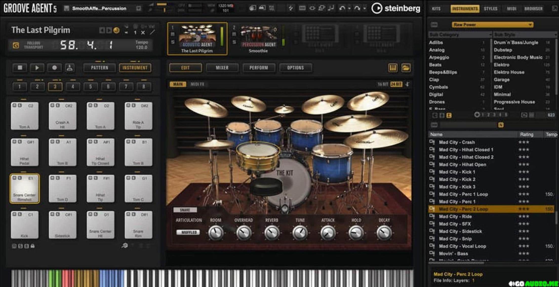Click the Decay knob

[x=384, y=233]
